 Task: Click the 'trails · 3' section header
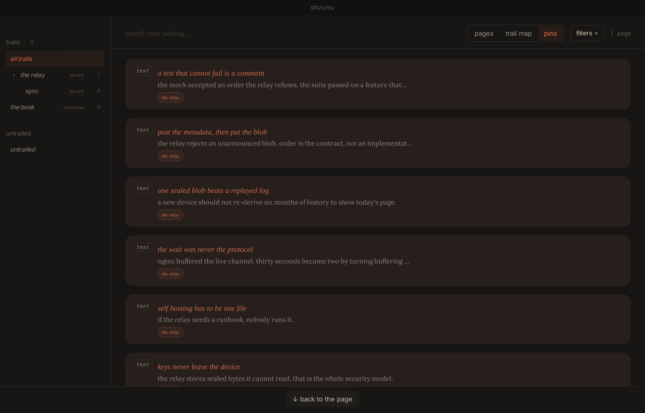(20, 42)
